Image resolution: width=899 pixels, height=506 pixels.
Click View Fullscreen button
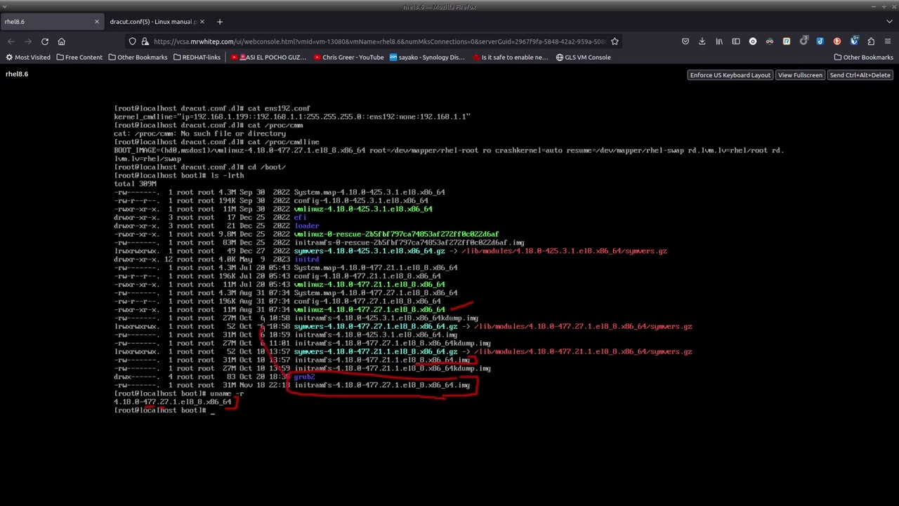pos(800,75)
